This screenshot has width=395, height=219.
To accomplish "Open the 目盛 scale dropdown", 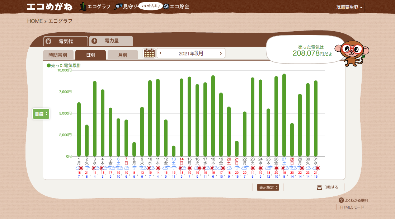I will click(41, 114).
